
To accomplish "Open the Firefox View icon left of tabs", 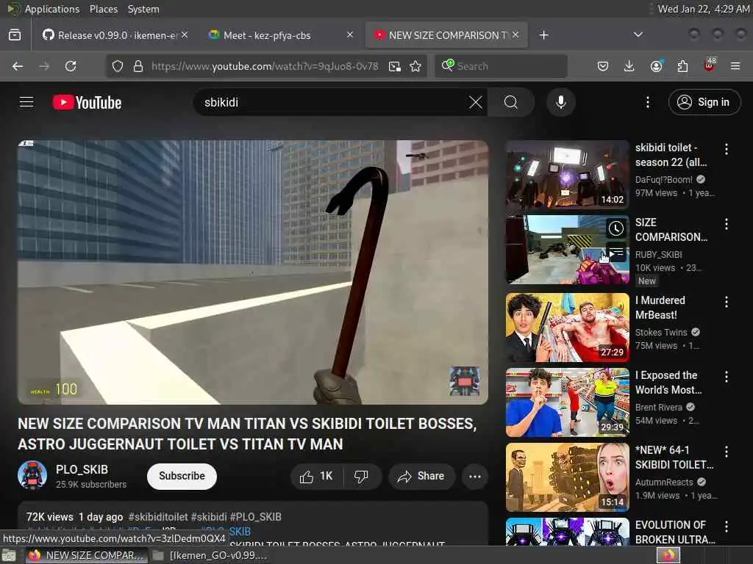I will 15,35.
